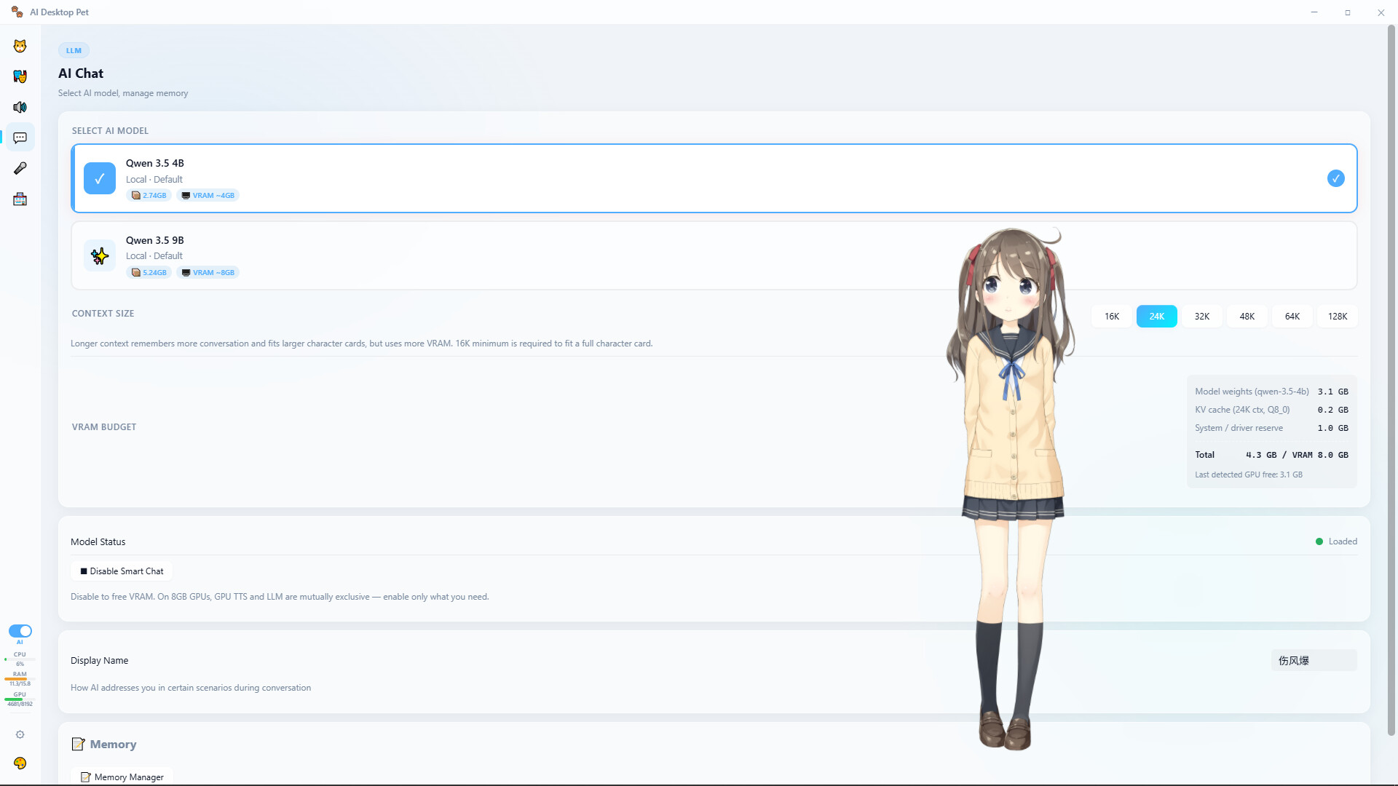The width and height of the screenshot is (1398, 786).
Task: Set context size to 16K
Action: point(1111,316)
